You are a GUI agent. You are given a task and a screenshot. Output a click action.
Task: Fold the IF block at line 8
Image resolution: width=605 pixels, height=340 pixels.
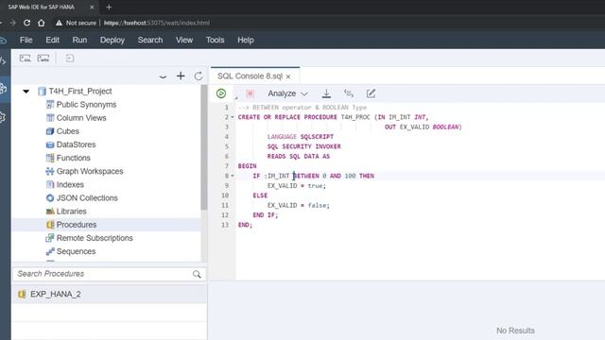tap(233, 176)
